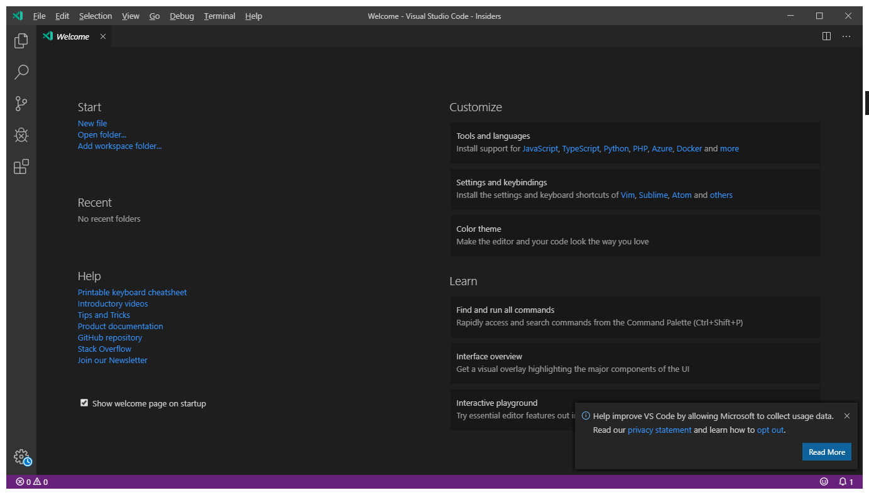Open Introductory videos link
This screenshot has height=495, width=869.
pos(113,303)
